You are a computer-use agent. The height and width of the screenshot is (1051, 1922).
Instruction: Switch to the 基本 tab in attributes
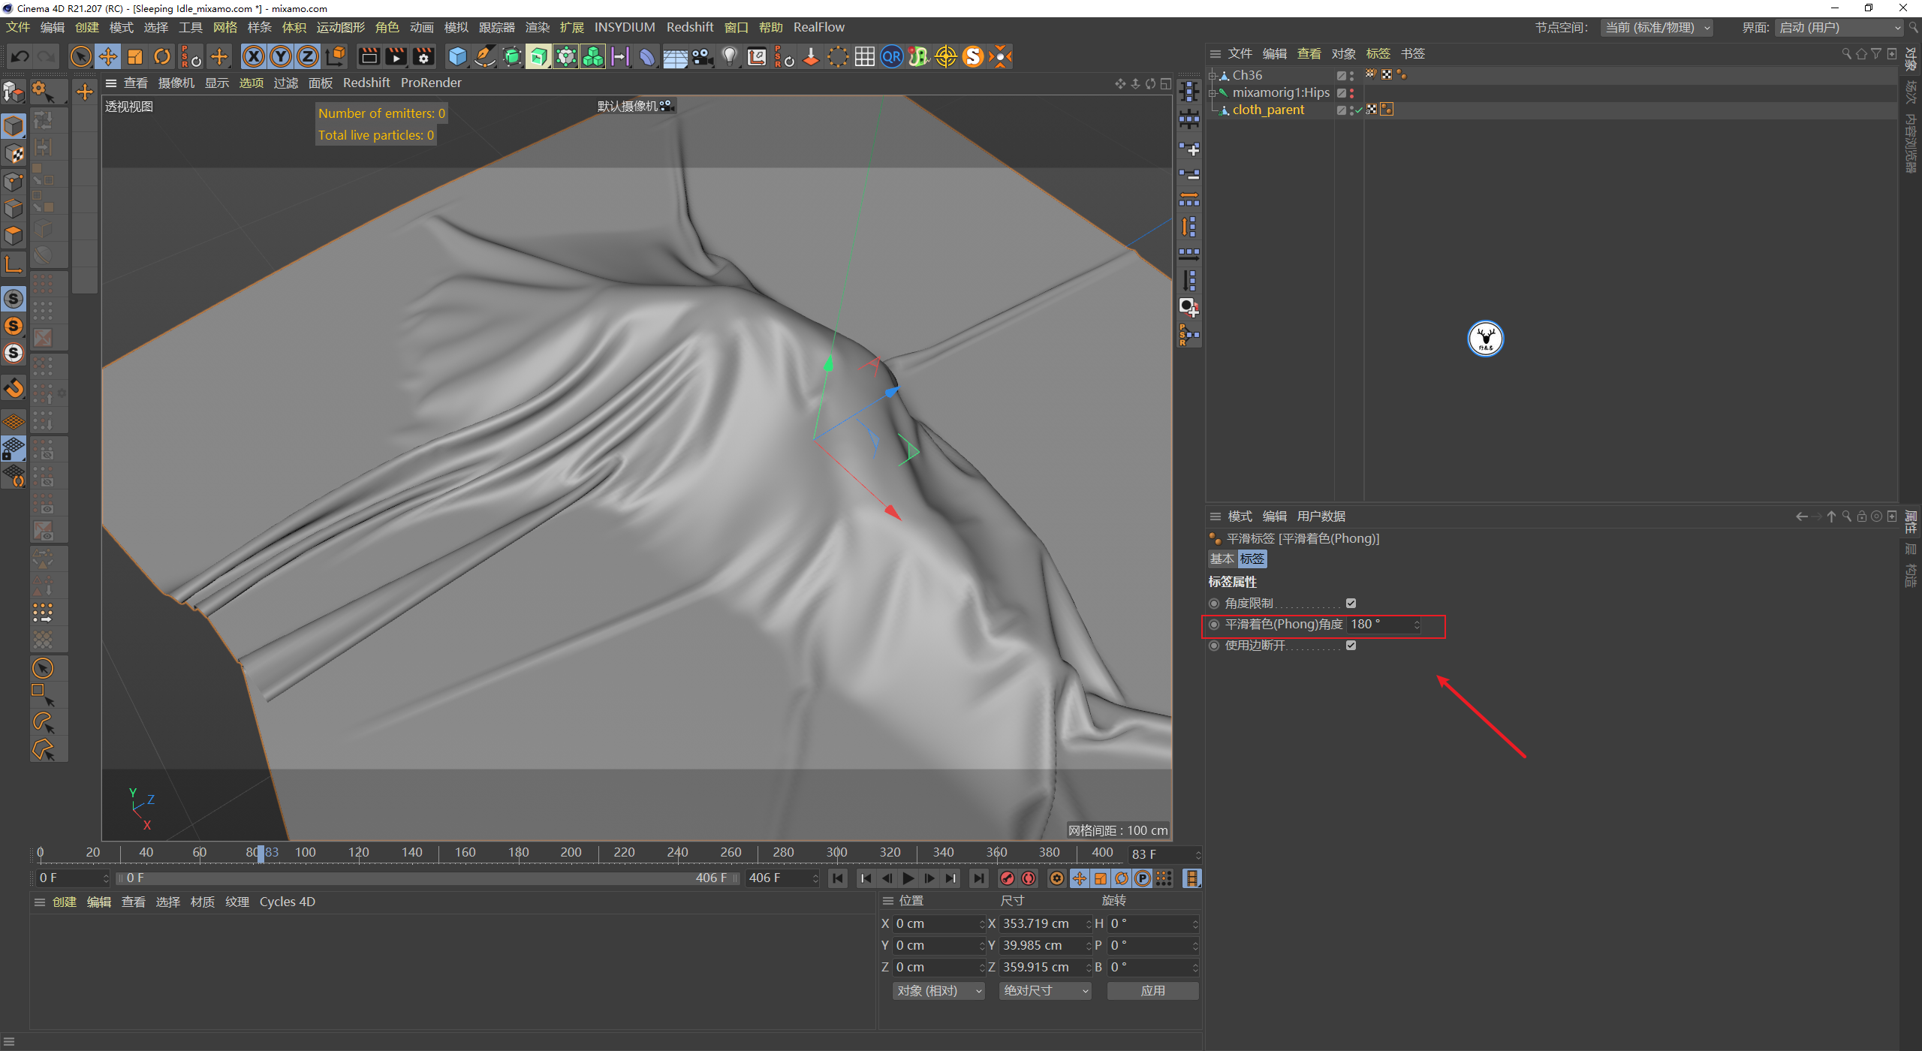pyautogui.click(x=1222, y=559)
